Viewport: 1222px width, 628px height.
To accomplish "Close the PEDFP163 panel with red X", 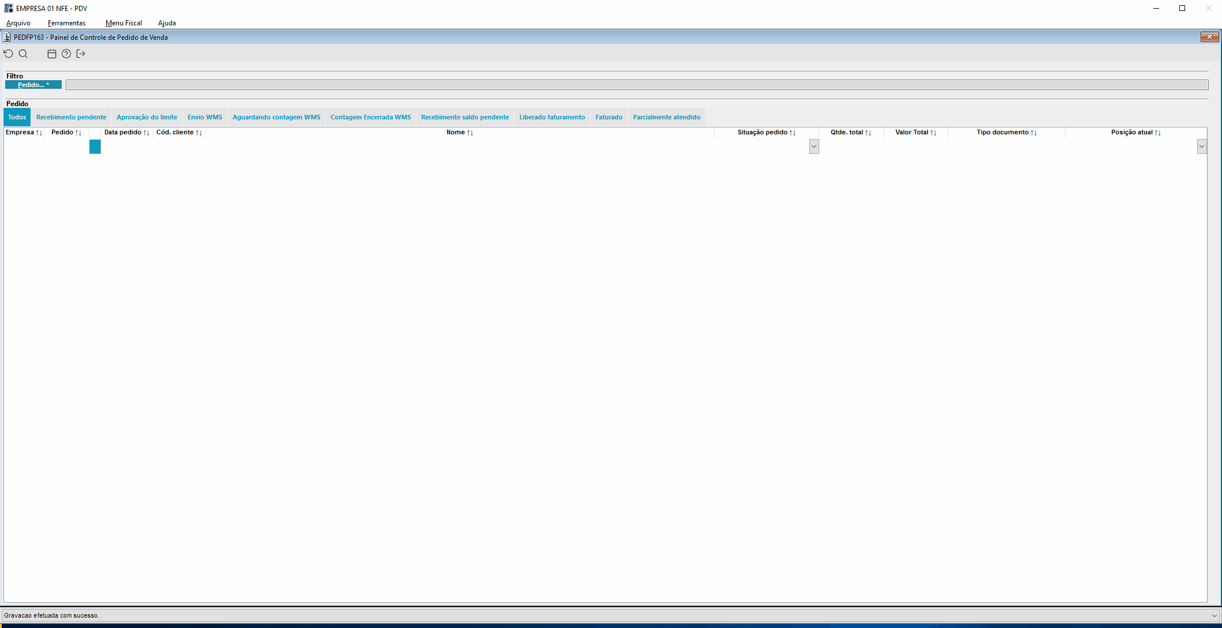I will tap(1209, 37).
